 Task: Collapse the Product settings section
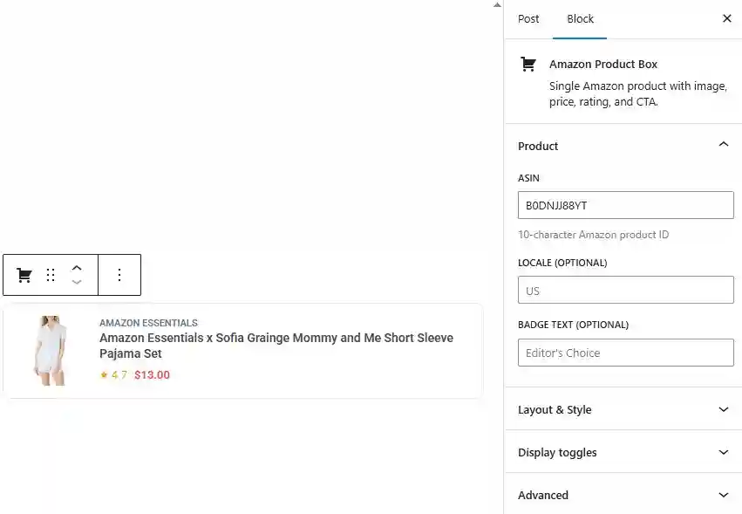723,144
